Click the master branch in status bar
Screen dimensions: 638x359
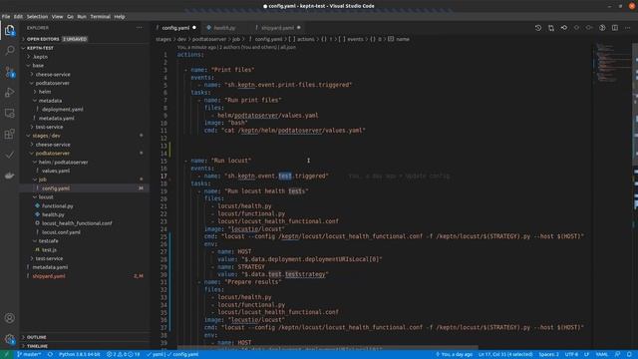click(x=29, y=355)
